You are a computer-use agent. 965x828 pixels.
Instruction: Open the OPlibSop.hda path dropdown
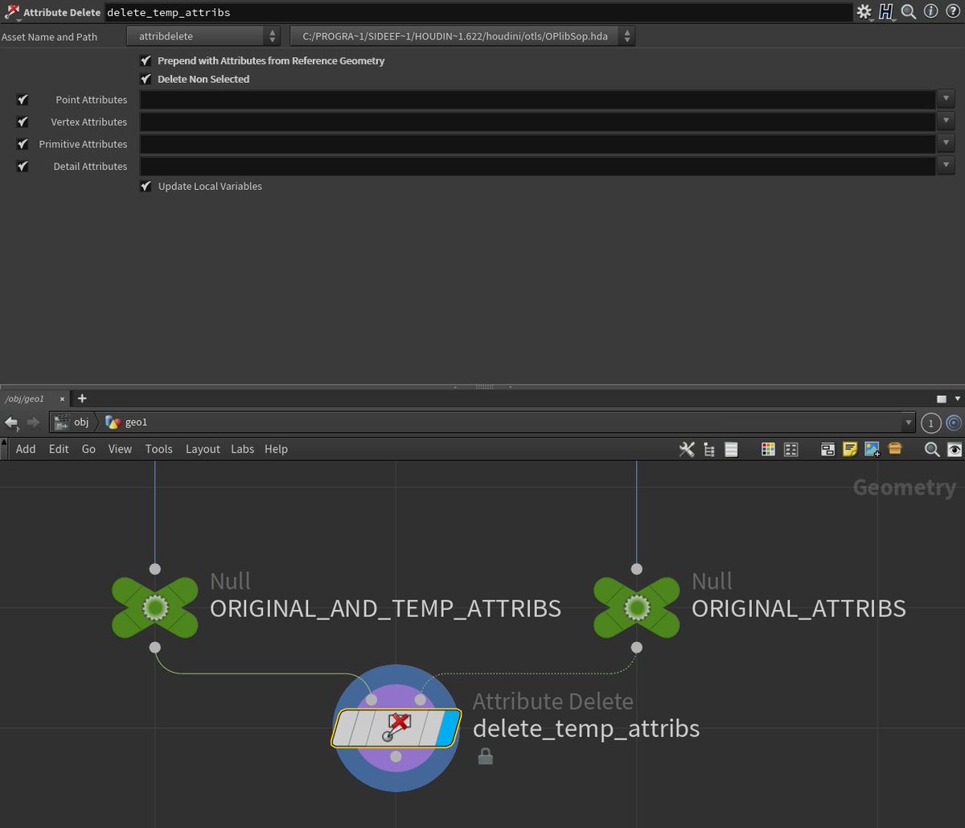(462, 36)
